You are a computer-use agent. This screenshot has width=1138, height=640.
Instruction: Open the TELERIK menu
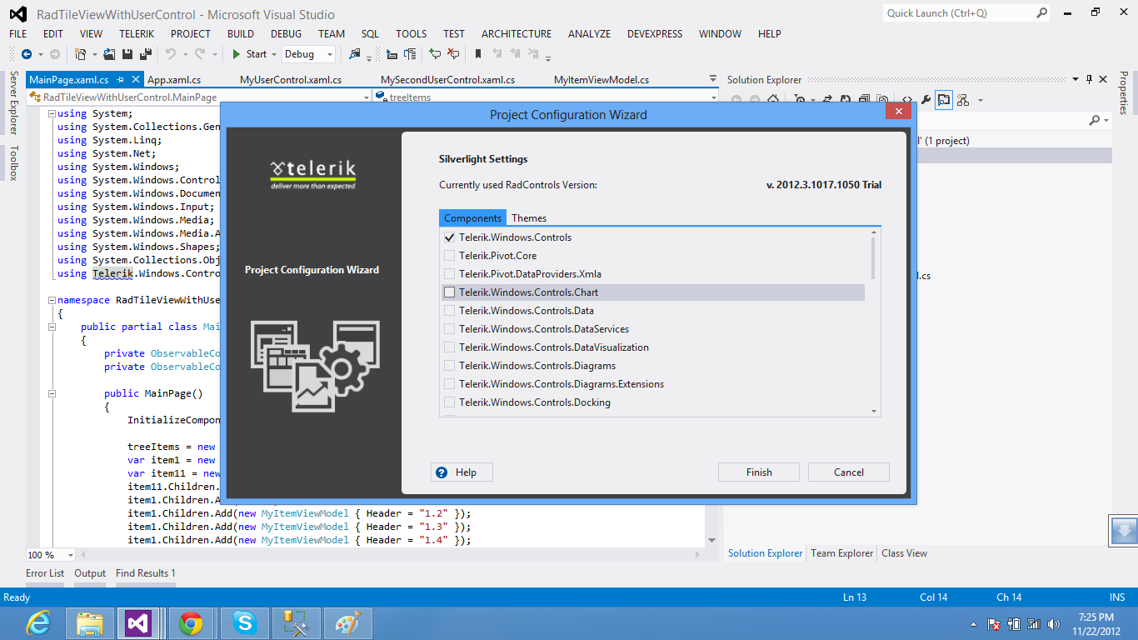137,34
